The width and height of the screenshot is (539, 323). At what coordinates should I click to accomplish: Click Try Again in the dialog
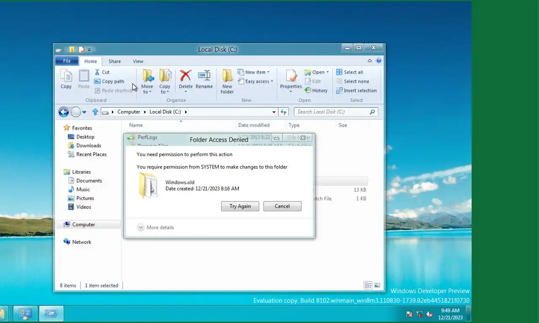(240, 206)
